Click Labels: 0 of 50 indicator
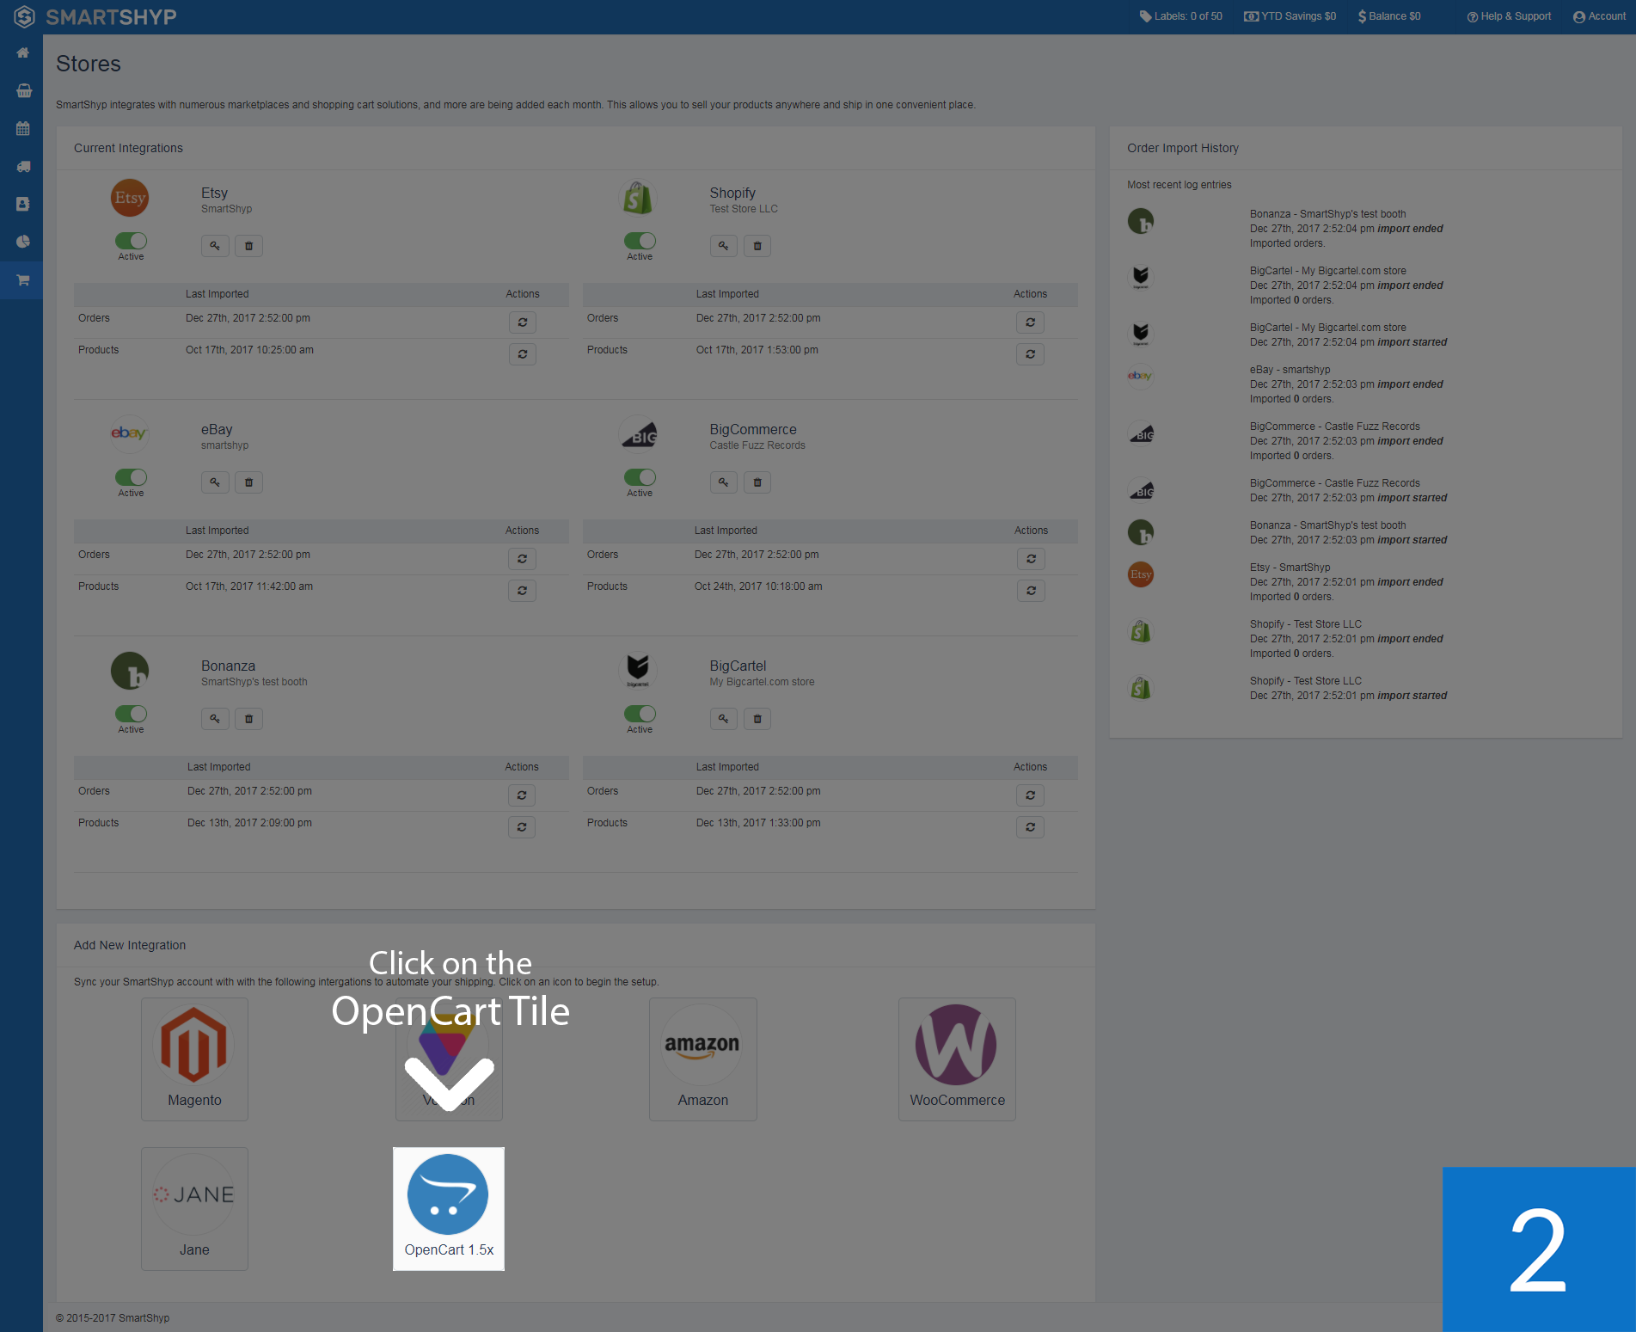The width and height of the screenshot is (1636, 1332). [1180, 16]
